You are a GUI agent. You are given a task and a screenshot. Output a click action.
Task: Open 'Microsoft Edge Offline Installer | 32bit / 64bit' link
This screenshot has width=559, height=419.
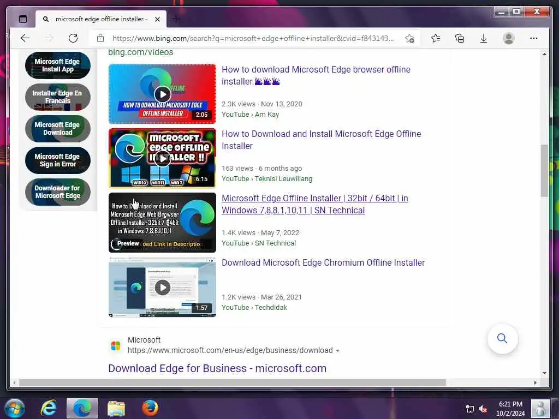315,204
